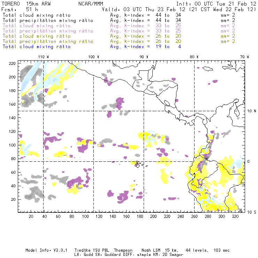Click blue 'Avg. k-index = 19 to 4' text
The image size is (258, 258).
point(146,47)
